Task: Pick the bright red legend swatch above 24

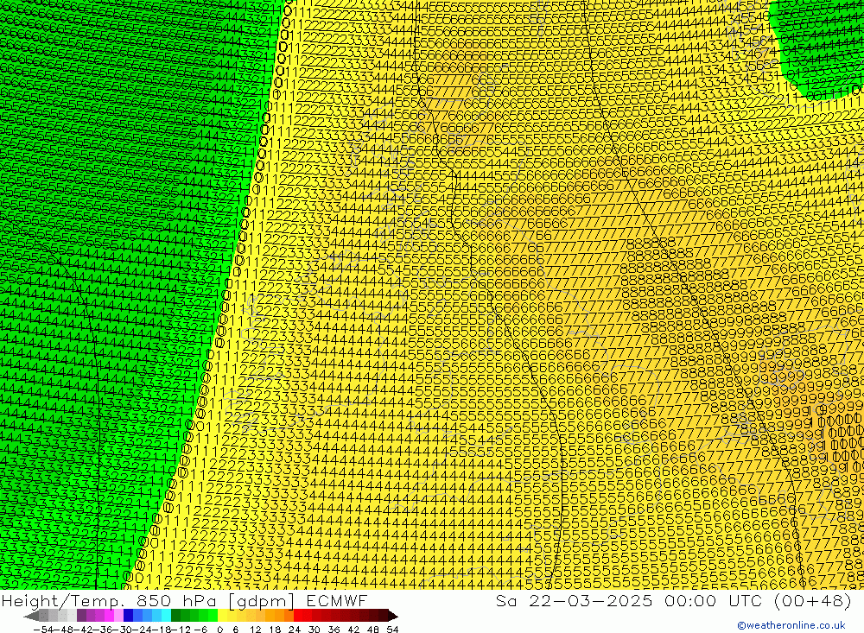Action: (x=298, y=616)
